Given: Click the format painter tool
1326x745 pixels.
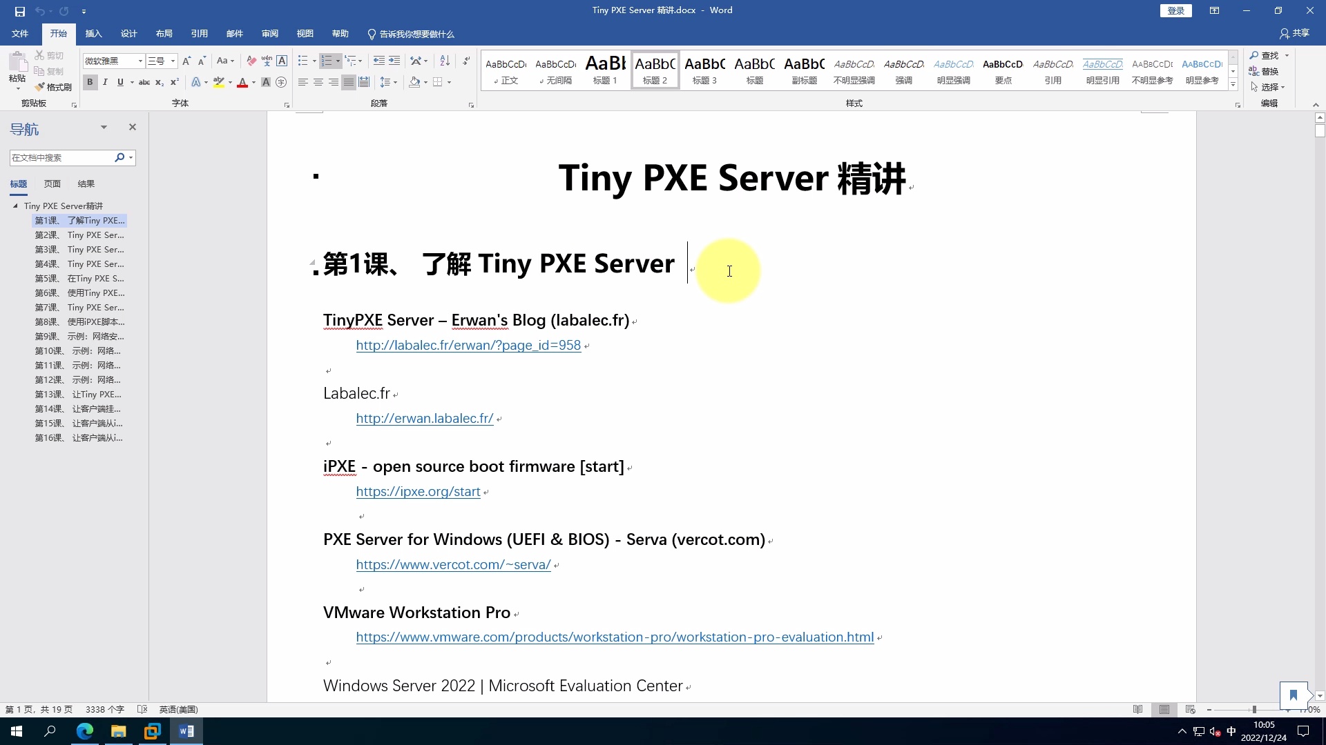Looking at the screenshot, I should point(54,86).
